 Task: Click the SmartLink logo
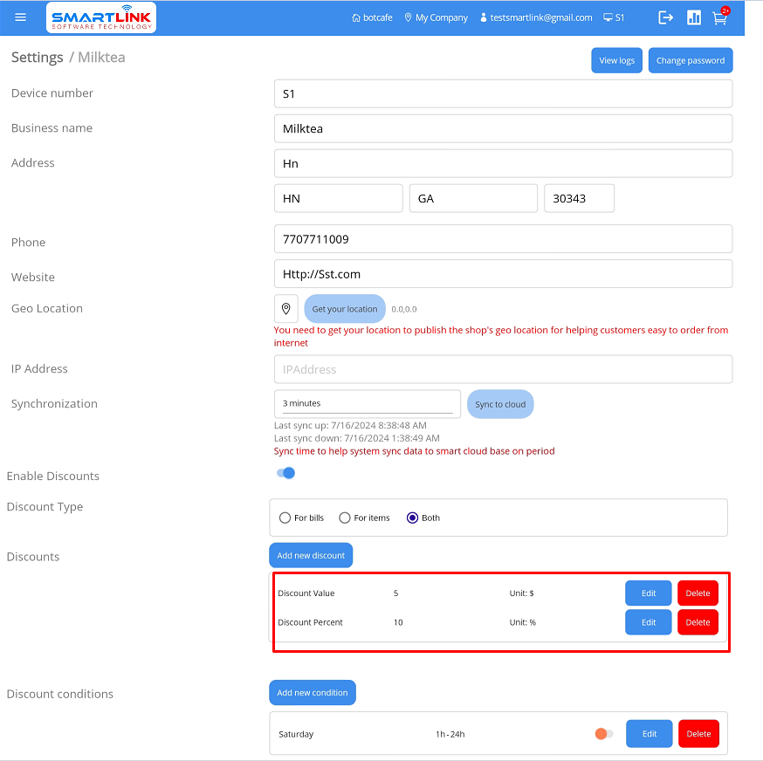point(100,17)
